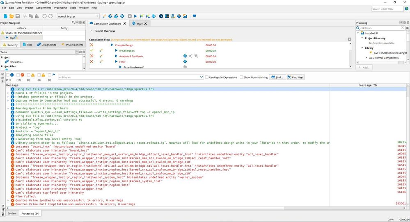The height and width of the screenshot is (222, 410).
Task: Click the play arrow beside Analysis & Synthesis
Action: point(116,56)
